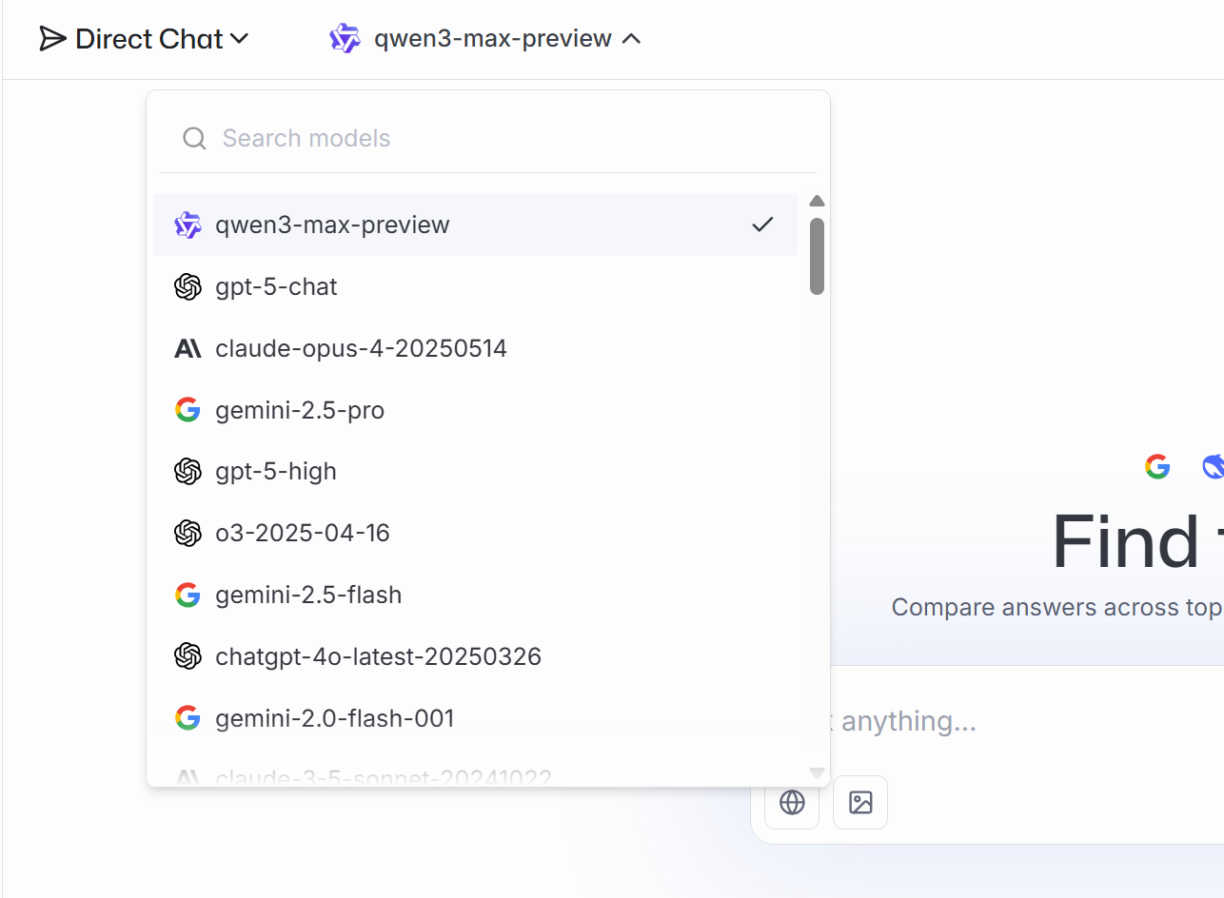
Task: Open the Direct Chat mode dropdown
Action: (x=144, y=39)
